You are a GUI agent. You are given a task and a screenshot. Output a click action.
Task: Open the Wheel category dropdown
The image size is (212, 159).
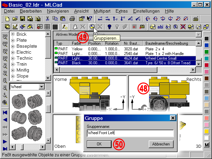tap(42, 86)
